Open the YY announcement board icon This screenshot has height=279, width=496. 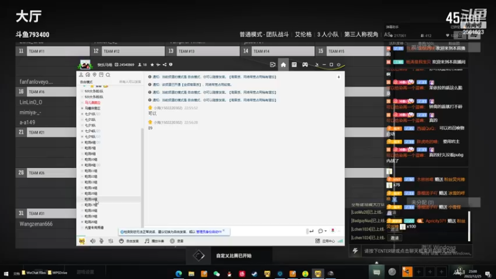[294, 64]
